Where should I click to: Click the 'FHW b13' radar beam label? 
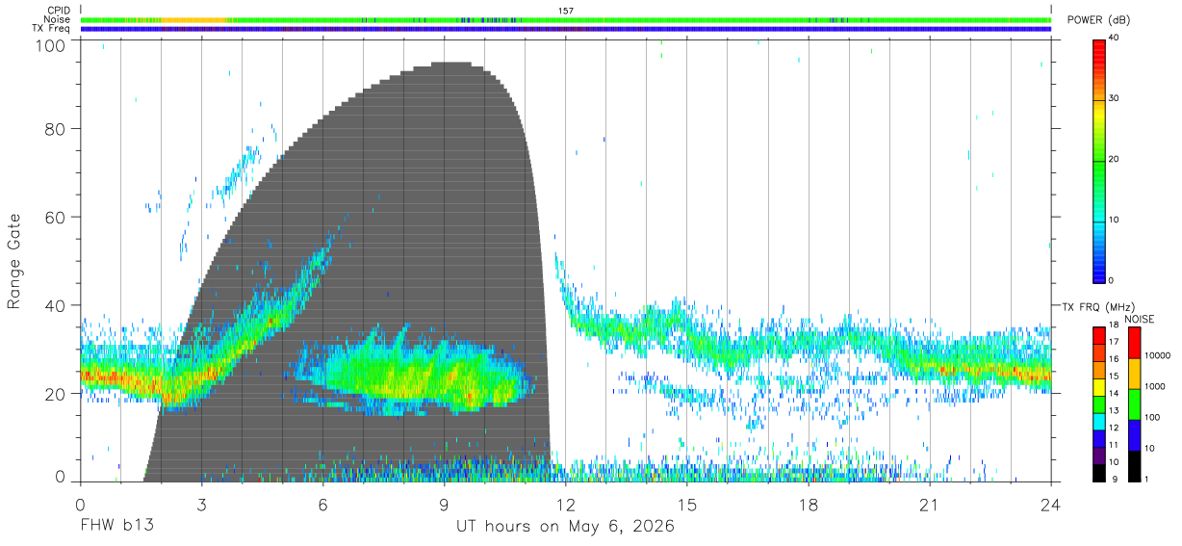tap(116, 527)
